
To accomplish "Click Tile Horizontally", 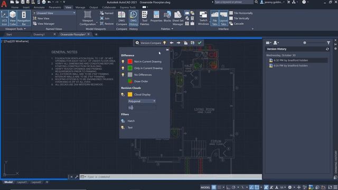I will tap(241, 13).
